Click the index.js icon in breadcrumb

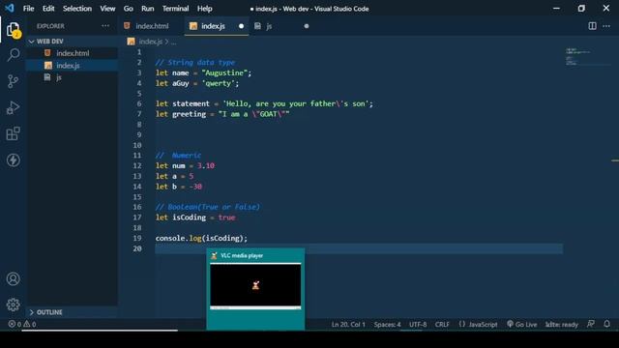tap(132, 42)
